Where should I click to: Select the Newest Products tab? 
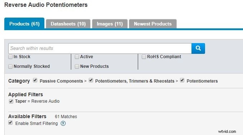click(153, 24)
